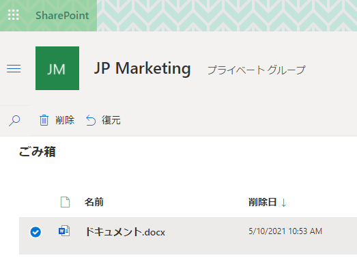The width and height of the screenshot is (357, 258).
Task: Open the JP Marketing site title
Action: coord(142,68)
